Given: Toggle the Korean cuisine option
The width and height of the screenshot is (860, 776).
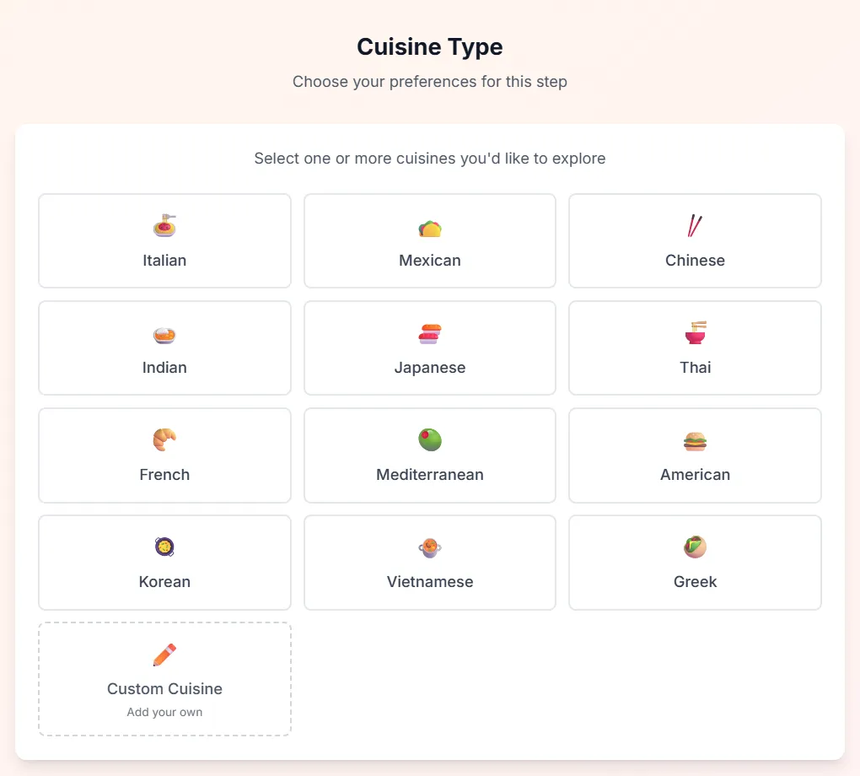Looking at the screenshot, I should tap(164, 563).
